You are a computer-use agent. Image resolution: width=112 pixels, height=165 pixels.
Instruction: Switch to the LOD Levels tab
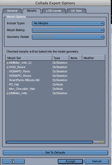(x=54, y=11)
